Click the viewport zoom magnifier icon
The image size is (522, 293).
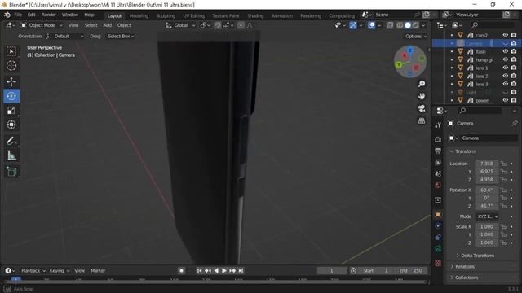click(x=422, y=84)
